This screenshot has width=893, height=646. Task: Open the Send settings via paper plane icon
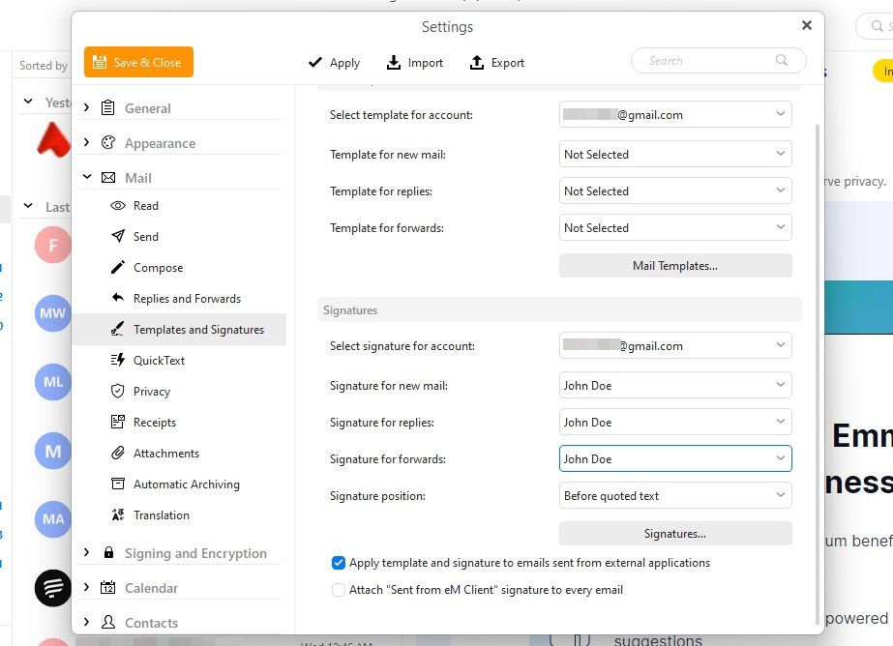[x=116, y=236]
